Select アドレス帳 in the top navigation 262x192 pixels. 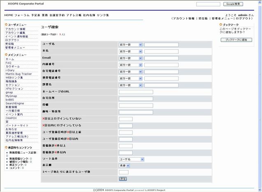(74, 15)
